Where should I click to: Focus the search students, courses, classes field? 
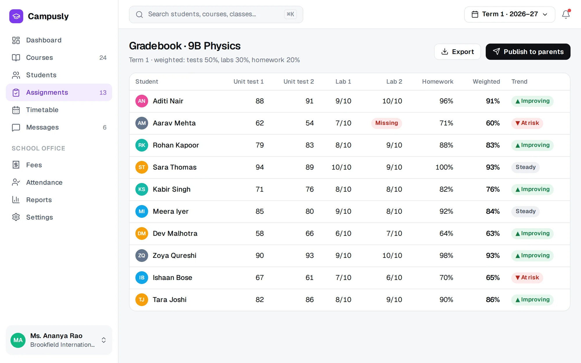(x=216, y=14)
